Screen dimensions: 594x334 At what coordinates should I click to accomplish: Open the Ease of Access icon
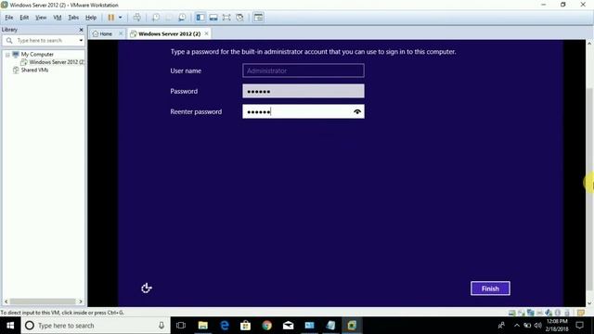point(147,289)
